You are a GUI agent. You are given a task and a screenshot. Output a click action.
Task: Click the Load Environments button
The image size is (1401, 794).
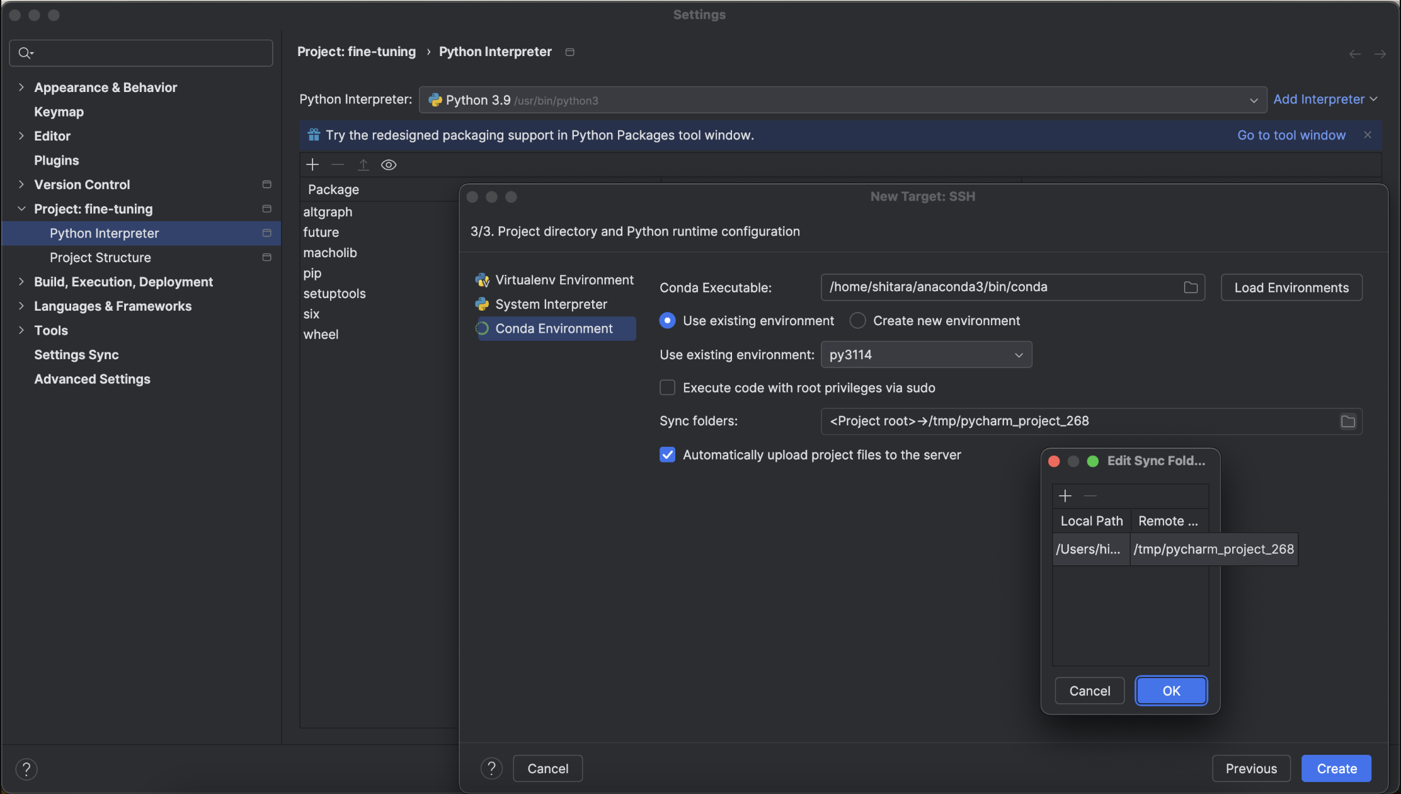(x=1291, y=287)
